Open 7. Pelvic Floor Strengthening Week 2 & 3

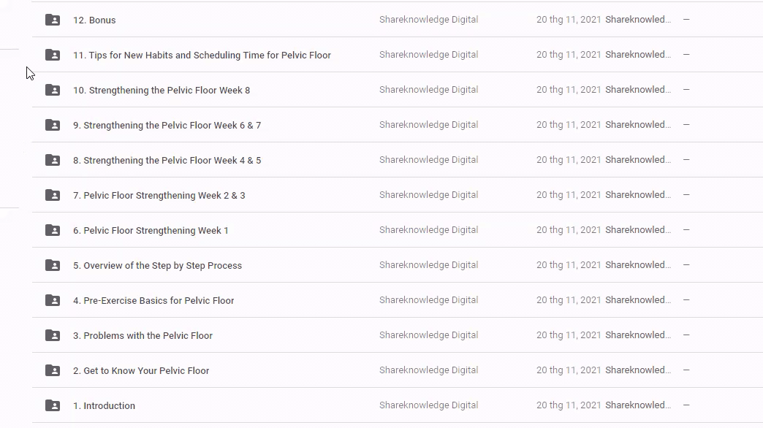(159, 195)
